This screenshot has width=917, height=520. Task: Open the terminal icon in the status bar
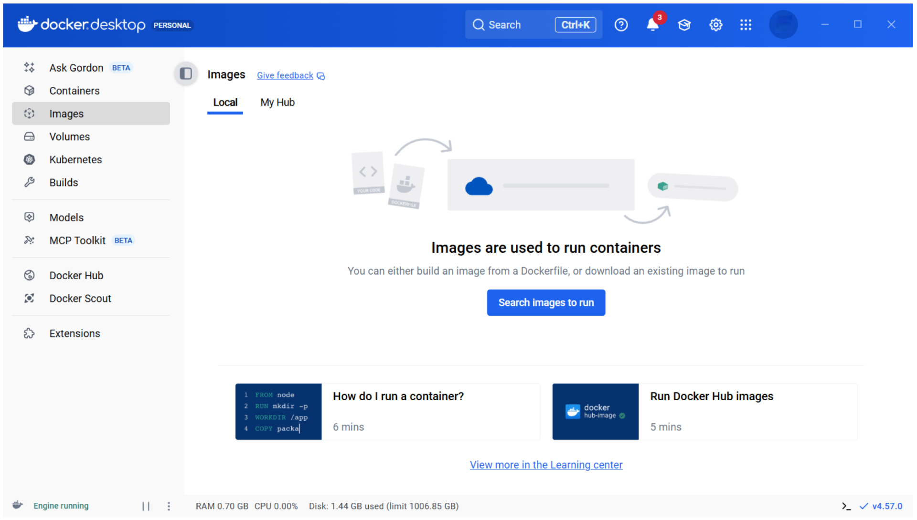846,506
